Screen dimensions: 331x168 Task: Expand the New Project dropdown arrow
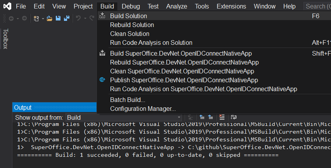(43, 19)
